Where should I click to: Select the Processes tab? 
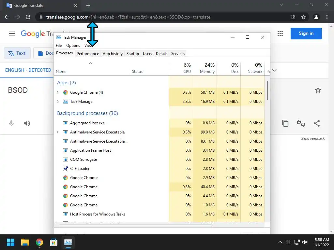[x=64, y=53]
